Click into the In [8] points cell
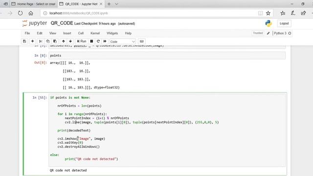313x176 pixels. coord(167,55)
